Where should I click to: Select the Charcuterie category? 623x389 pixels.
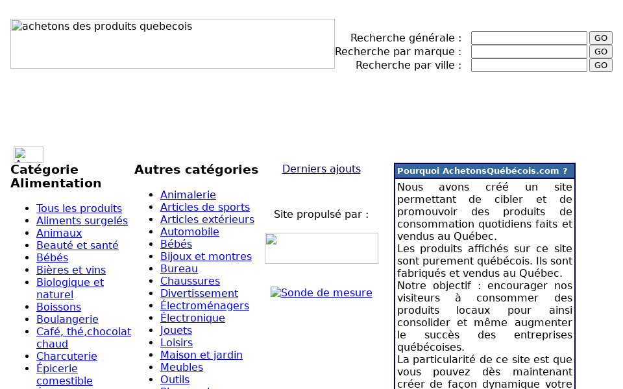(x=67, y=356)
